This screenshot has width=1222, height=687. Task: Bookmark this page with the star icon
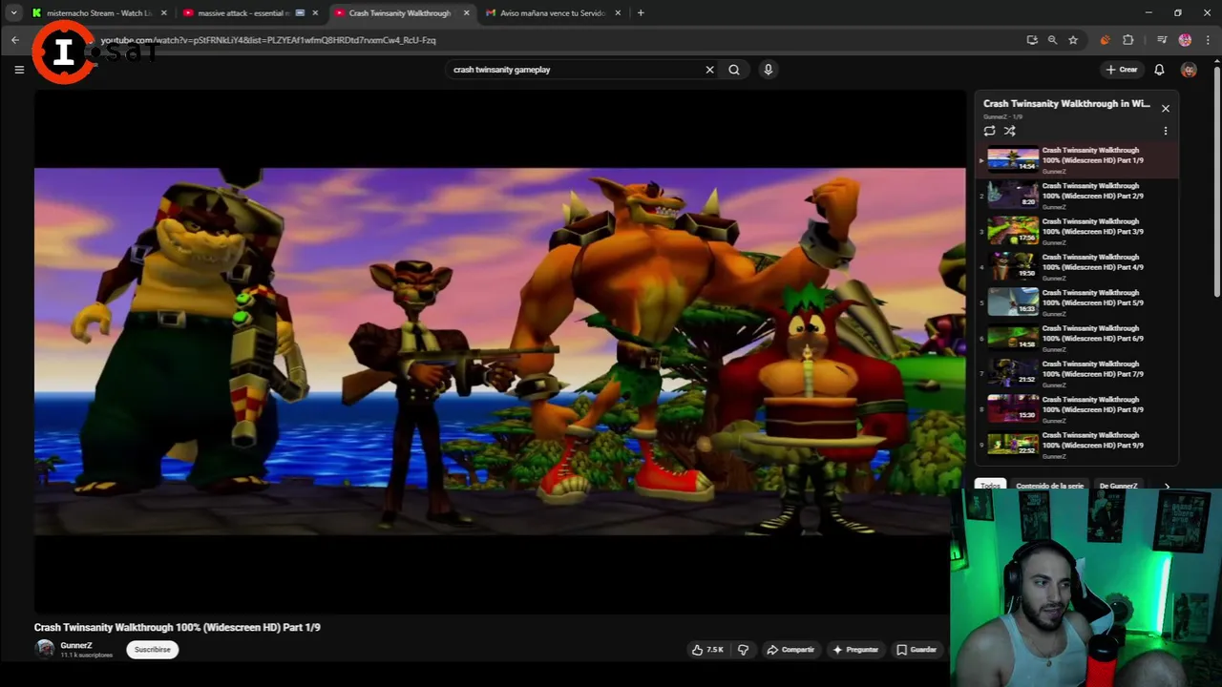[1073, 40]
